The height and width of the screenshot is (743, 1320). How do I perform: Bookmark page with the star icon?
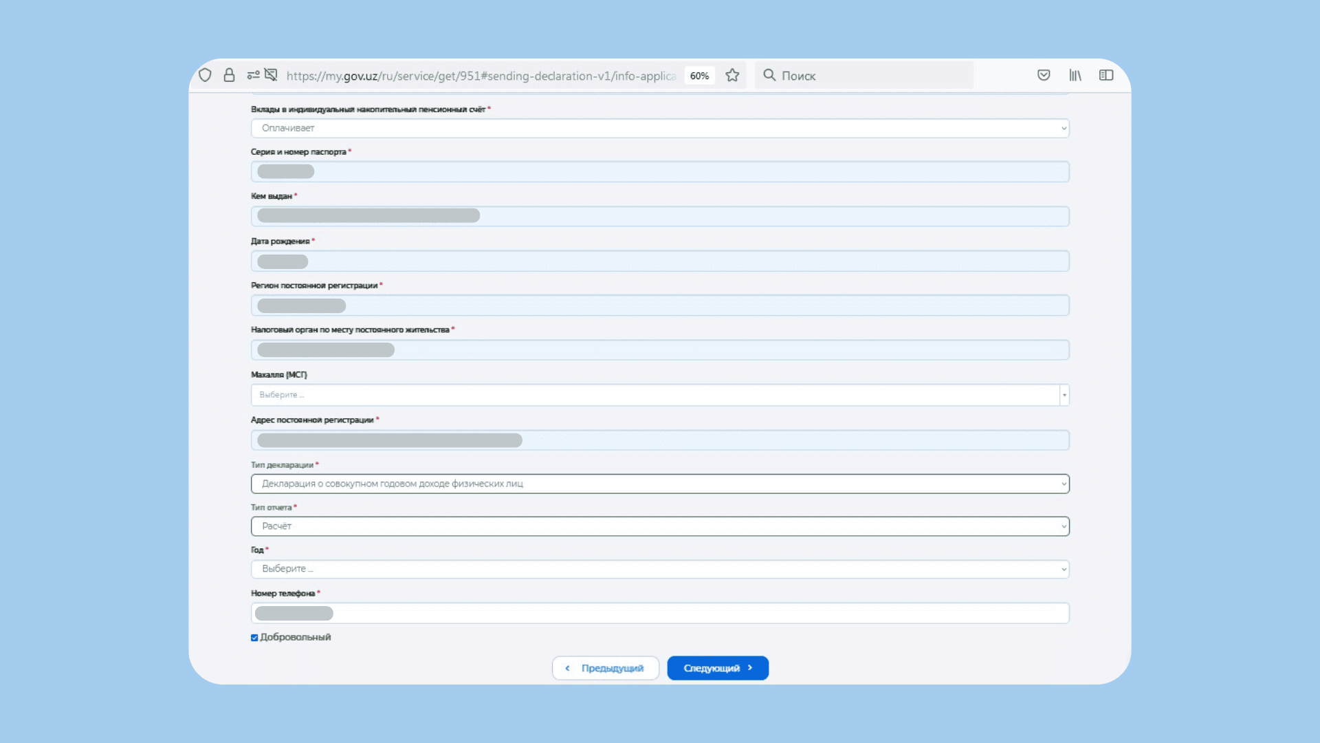tap(732, 75)
